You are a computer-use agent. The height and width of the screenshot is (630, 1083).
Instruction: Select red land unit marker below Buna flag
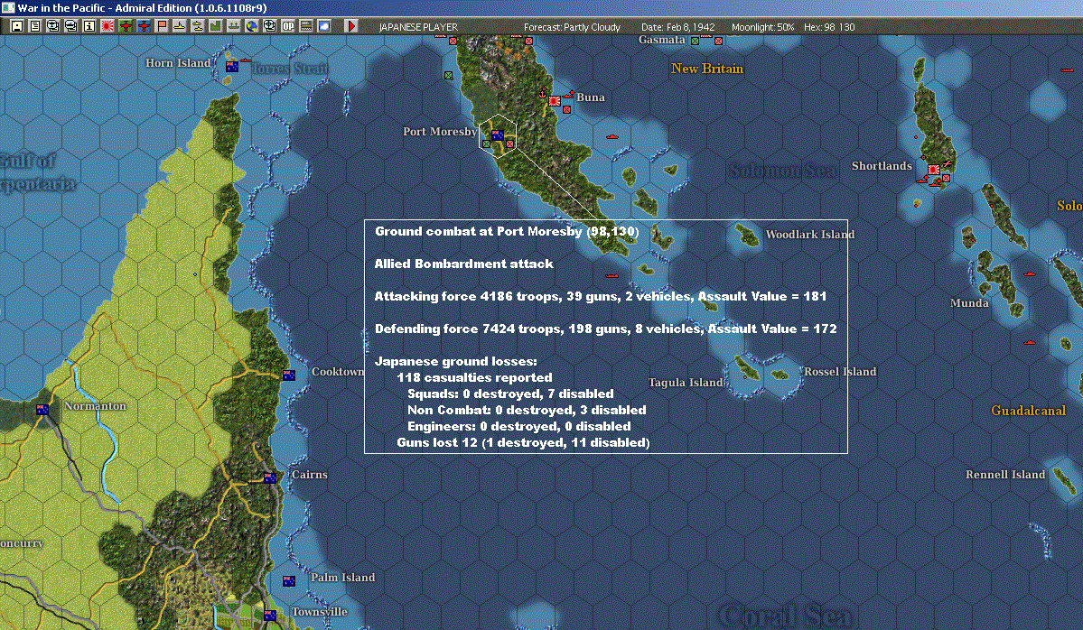pyautogui.click(x=566, y=110)
